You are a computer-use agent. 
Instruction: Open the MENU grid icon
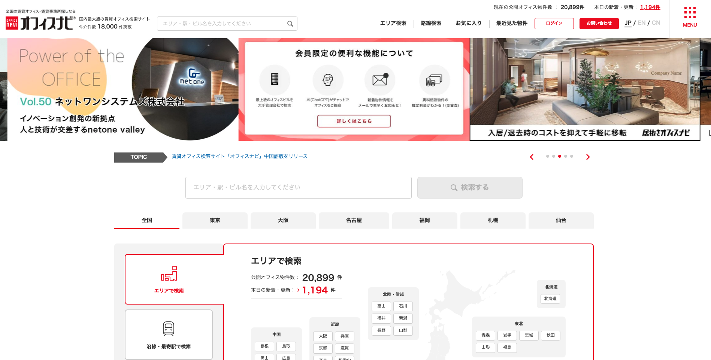tap(690, 13)
